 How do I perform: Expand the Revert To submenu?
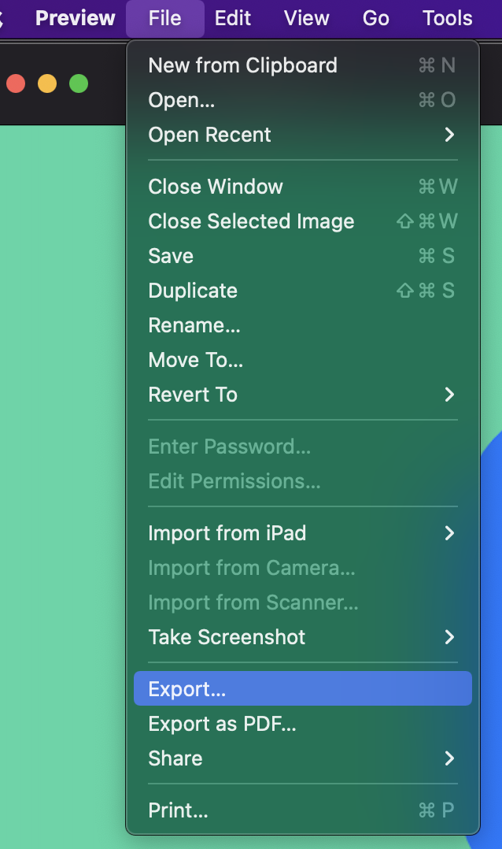303,395
